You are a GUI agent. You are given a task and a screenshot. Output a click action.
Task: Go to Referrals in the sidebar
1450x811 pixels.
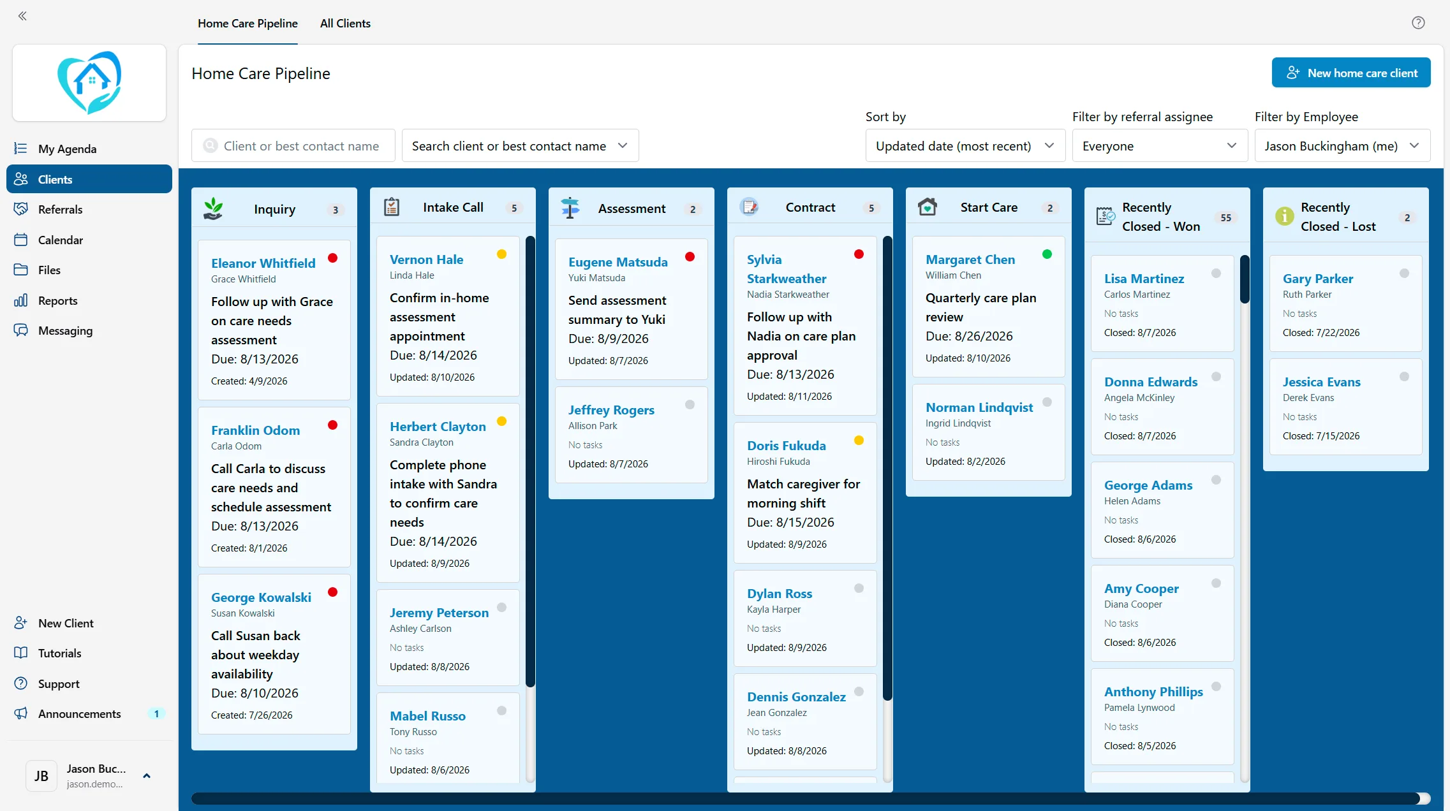coord(89,209)
